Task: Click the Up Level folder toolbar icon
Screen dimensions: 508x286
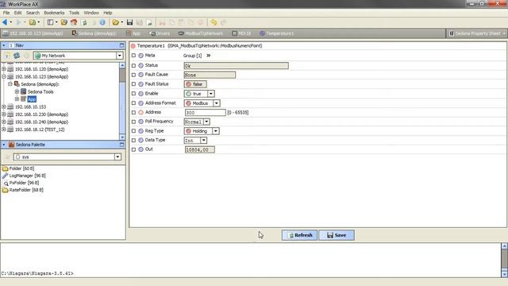Action: coord(33,22)
